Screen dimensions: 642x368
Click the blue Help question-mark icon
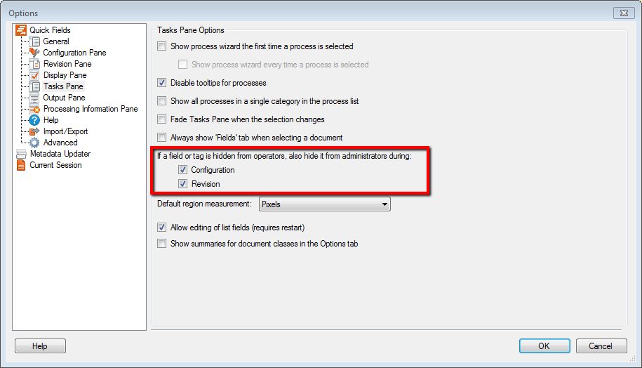(35, 120)
